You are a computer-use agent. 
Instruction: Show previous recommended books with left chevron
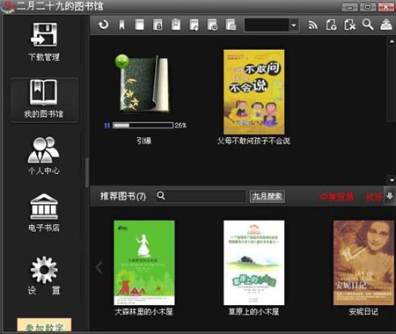point(99,267)
